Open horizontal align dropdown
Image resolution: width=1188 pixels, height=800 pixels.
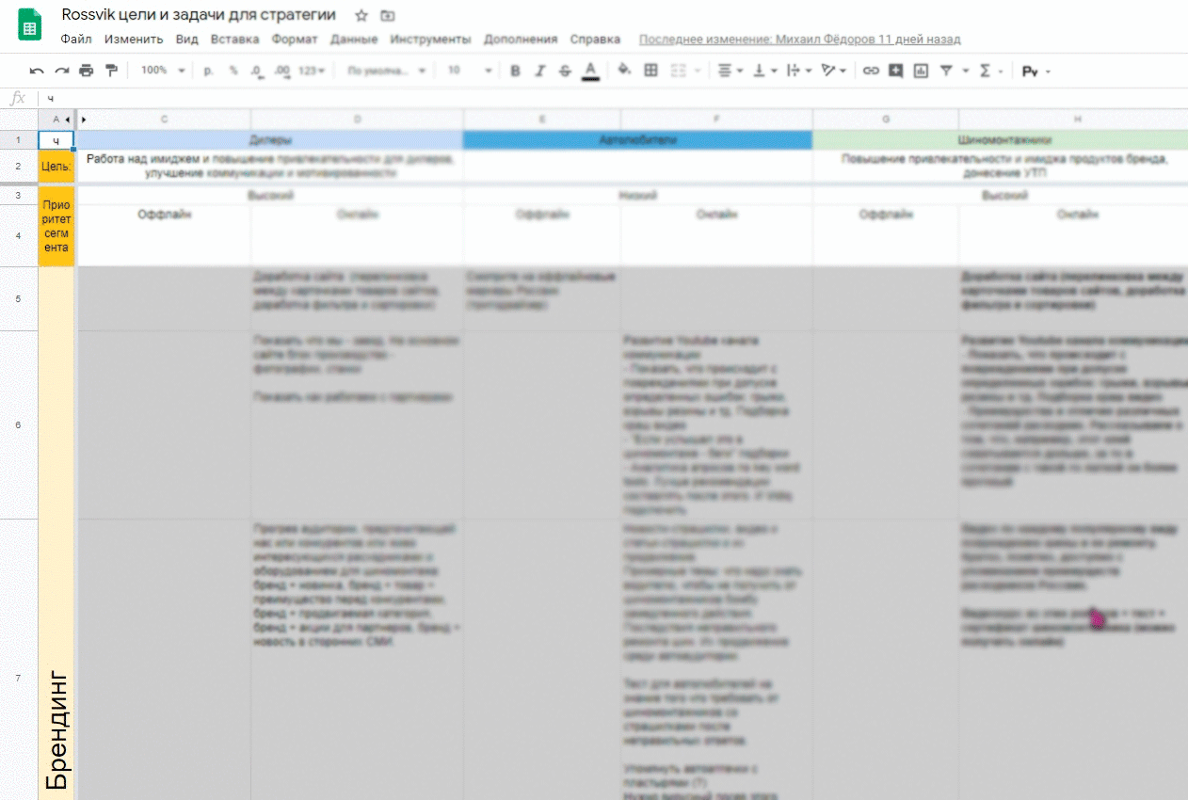(x=730, y=71)
